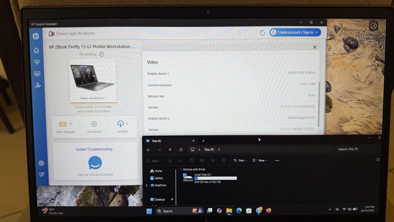The width and height of the screenshot is (394, 222).
Task: Click the taskbar Search box
Action: [x=179, y=211]
